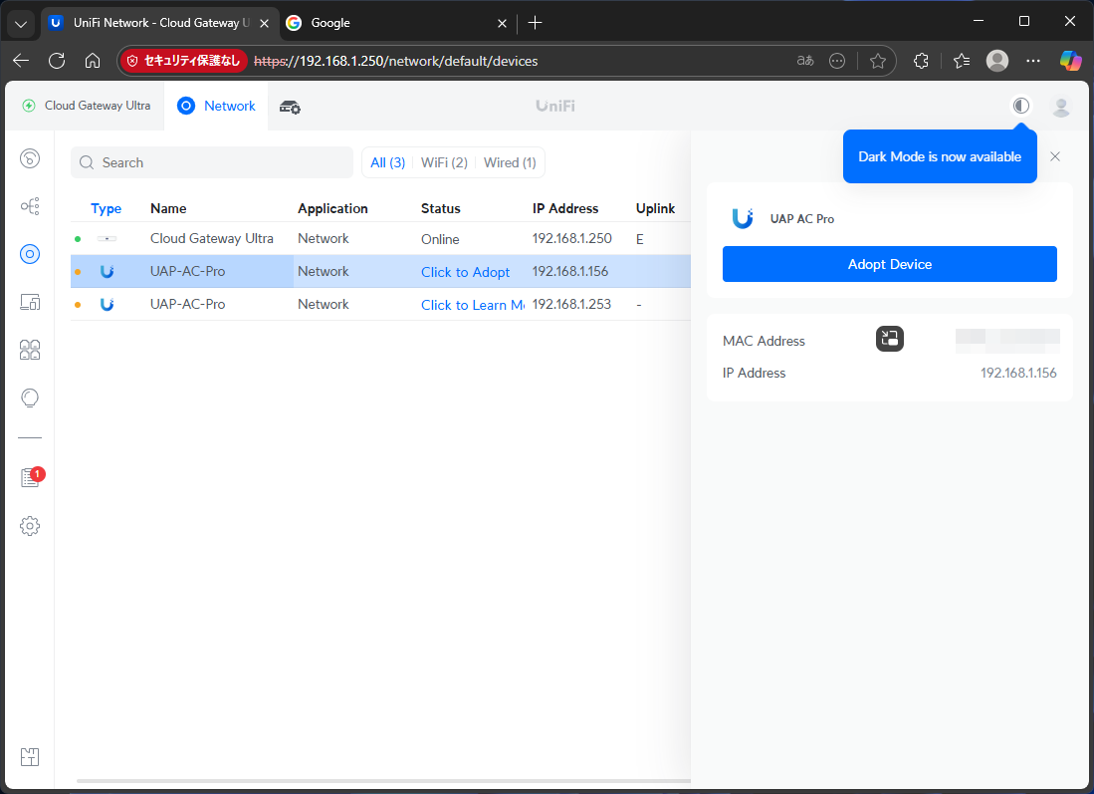Click the picture-in-picture icon beside MAC Address

click(889, 340)
